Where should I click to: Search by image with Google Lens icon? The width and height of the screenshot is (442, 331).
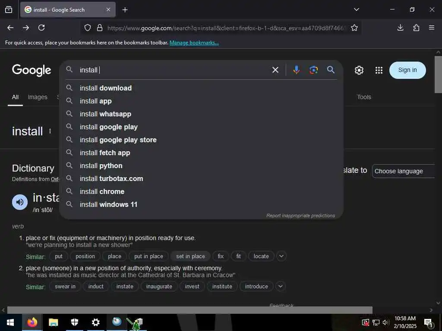(313, 70)
